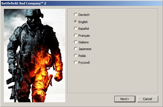The image size is (163, 107).
Task: Click the "Русский" language label text
Action: pyautogui.click(x=84, y=63)
